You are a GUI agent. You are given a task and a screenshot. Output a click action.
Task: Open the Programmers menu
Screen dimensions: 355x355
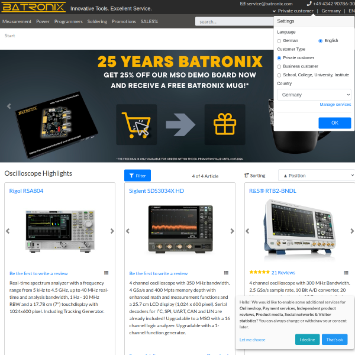[69, 21]
